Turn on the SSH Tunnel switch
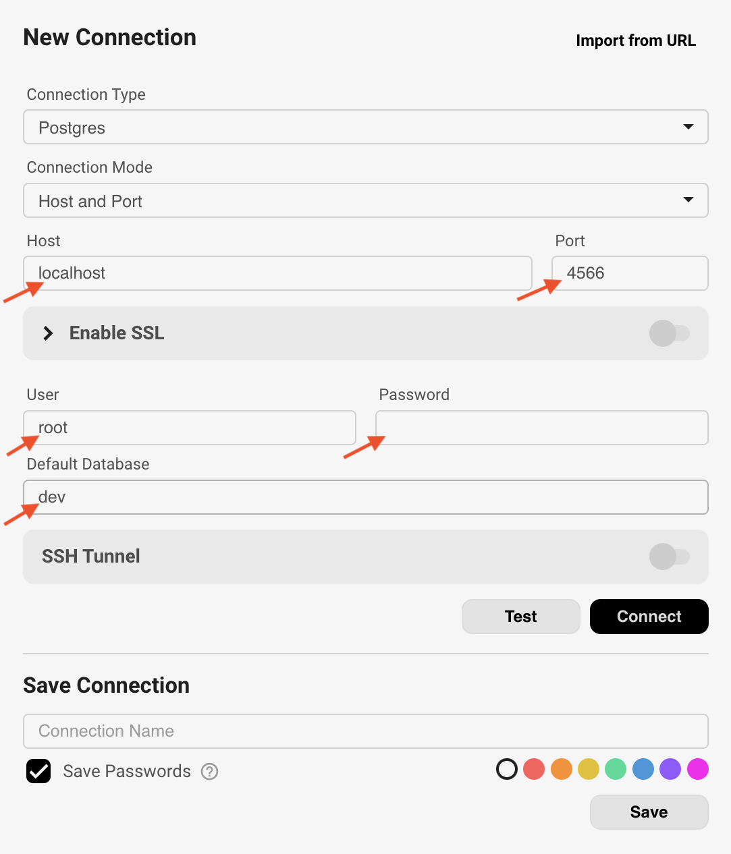The width and height of the screenshot is (731, 854). [x=669, y=557]
